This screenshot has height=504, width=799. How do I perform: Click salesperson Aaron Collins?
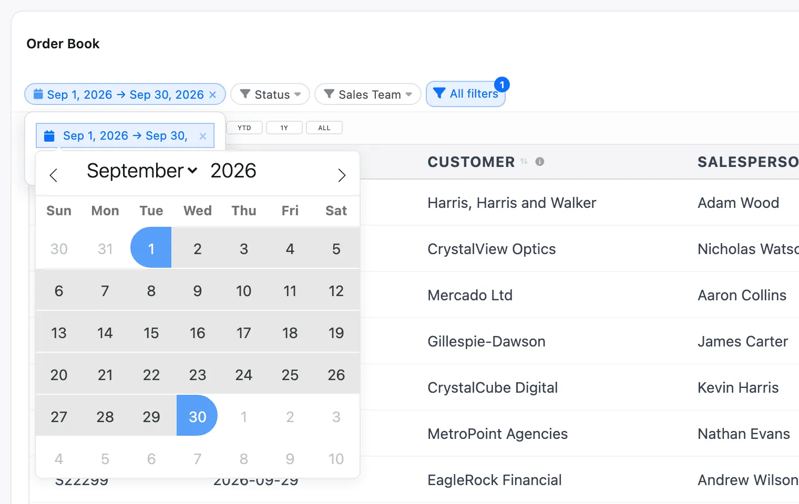[742, 295]
